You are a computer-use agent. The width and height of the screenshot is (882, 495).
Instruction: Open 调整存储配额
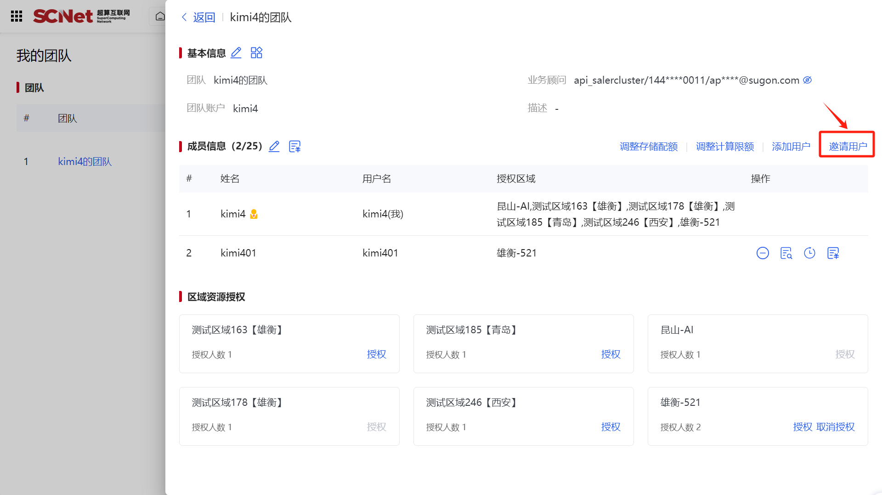[x=649, y=146]
